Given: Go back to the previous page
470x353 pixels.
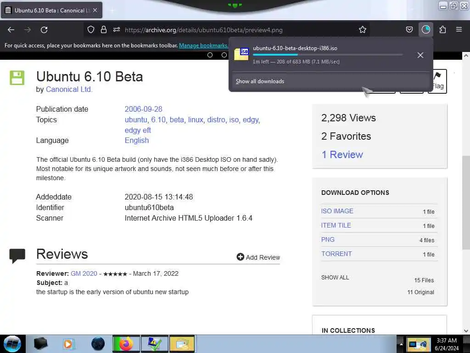Looking at the screenshot, I should 11,30.
